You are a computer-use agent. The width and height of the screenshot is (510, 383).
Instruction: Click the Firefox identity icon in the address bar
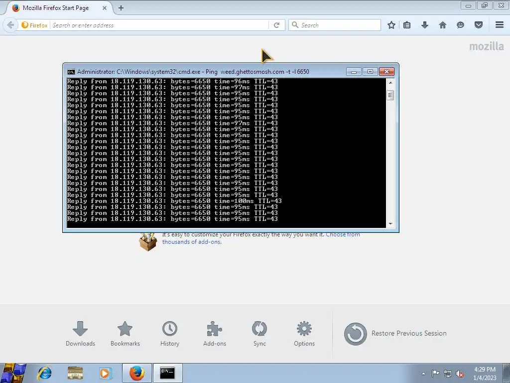point(34,25)
